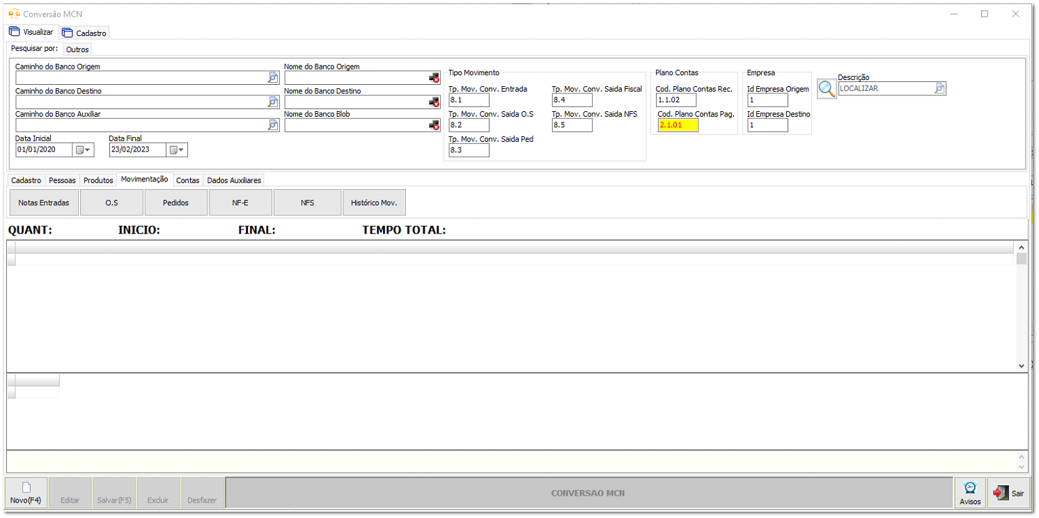Viewport: 1039px width, 518px height.
Task: Open the Data Inicial calendar dropdown
Action: 84,149
